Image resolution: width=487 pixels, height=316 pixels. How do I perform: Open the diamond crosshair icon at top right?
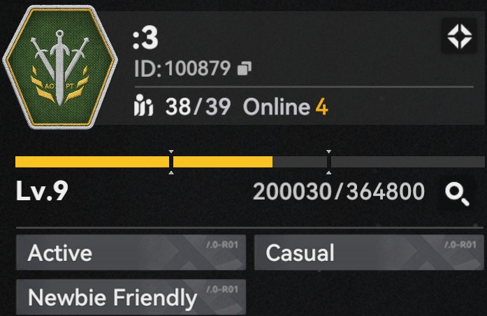tap(459, 36)
